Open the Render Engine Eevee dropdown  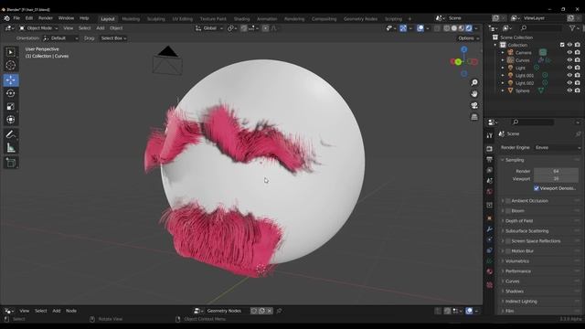coord(558,148)
